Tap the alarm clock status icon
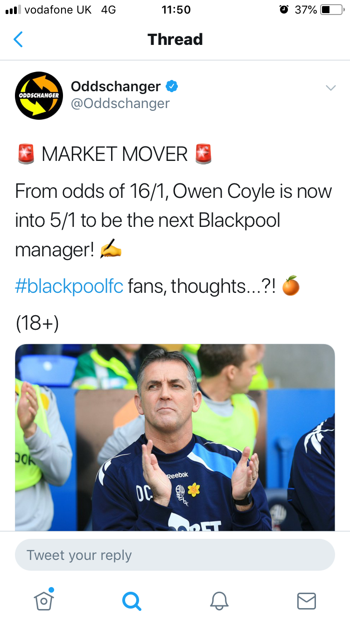 (x=284, y=9)
